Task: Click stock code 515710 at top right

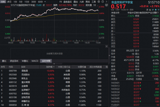Action: (154, 2)
